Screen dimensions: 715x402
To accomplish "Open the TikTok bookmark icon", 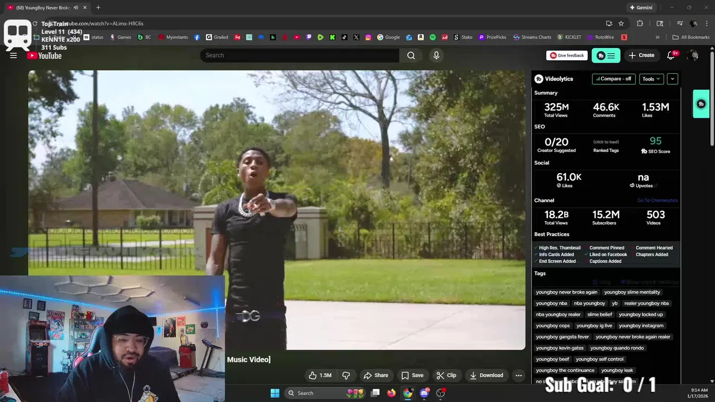I will pos(344,37).
